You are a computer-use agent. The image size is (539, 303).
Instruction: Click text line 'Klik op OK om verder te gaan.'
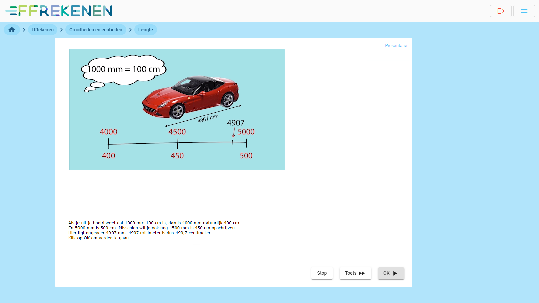99,238
